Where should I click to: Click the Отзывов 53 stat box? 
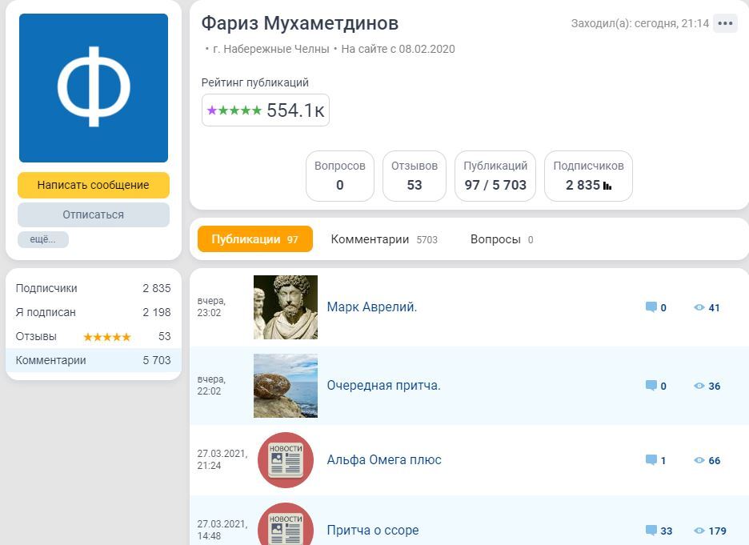(414, 176)
